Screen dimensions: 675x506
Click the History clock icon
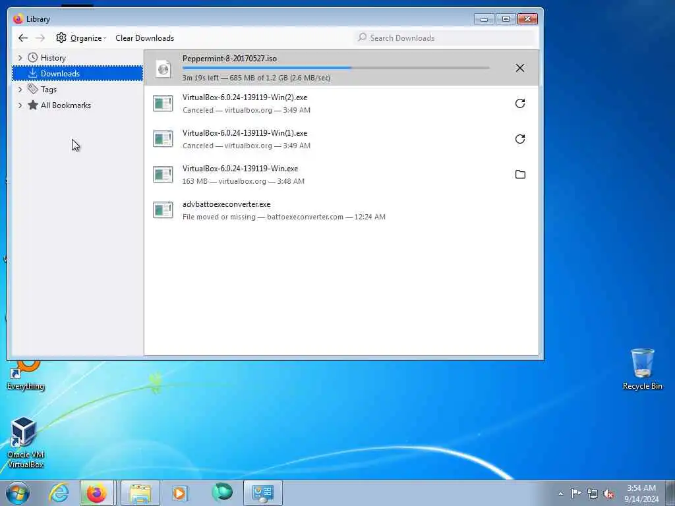[33, 58]
